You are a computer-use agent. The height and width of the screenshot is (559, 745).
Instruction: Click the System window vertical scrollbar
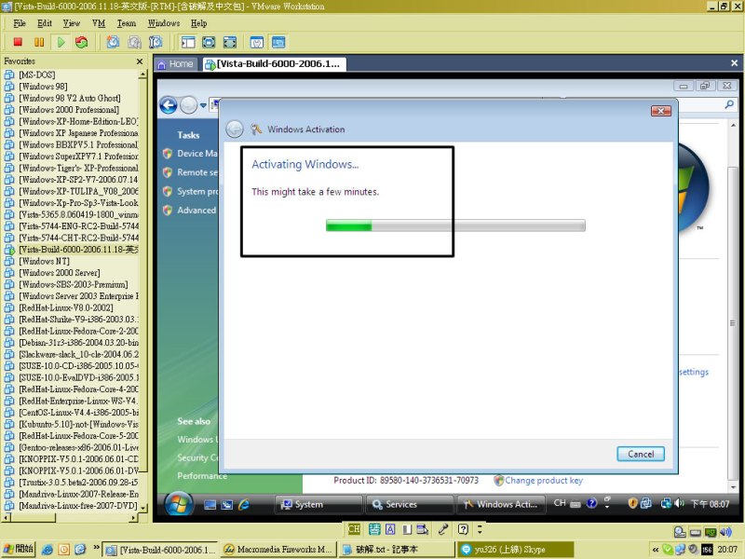(732, 306)
